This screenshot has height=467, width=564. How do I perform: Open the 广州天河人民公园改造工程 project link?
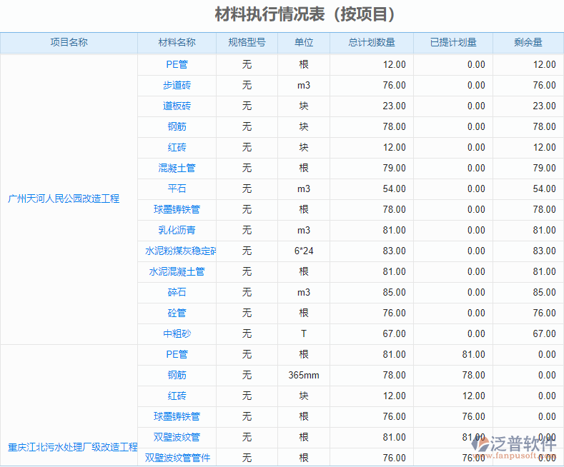[x=64, y=199]
